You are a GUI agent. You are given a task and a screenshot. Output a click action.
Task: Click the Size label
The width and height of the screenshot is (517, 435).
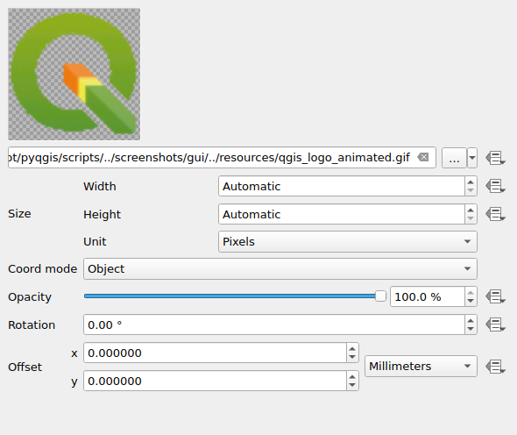pyautogui.click(x=19, y=214)
